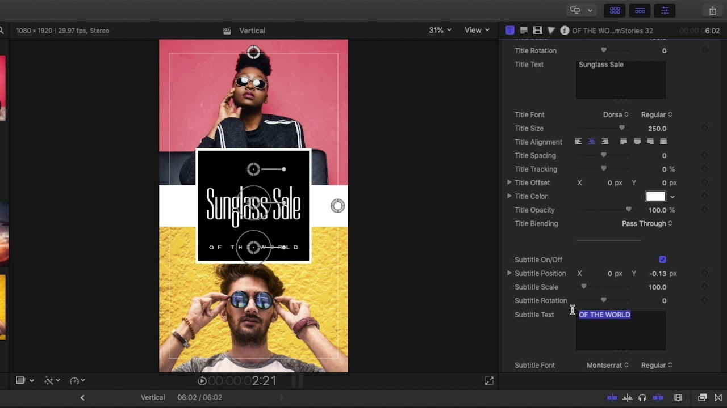
Task: Set title alignment to justify right
Action: click(x=650, y=142)
